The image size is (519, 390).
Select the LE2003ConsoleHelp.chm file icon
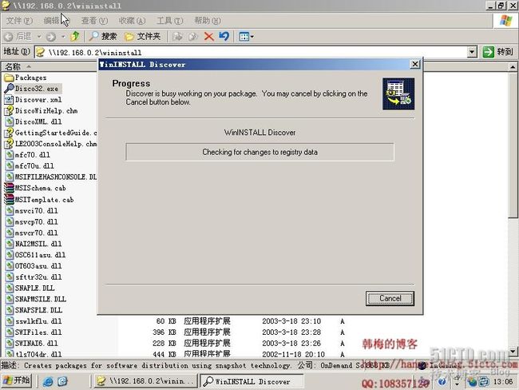[10, 144]
